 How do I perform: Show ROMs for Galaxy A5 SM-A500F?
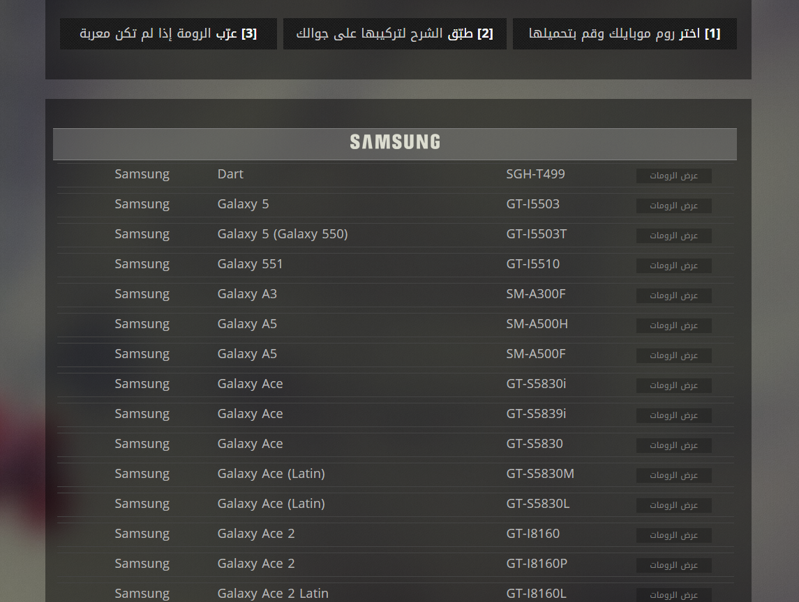coord(673,356)
